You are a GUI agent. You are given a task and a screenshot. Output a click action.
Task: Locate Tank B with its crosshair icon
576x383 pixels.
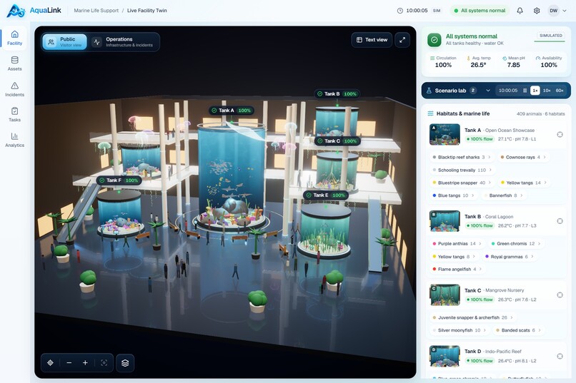[x=560, y=221]
